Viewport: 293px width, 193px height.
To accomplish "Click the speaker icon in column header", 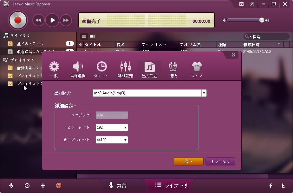I will pyautogui.click(x=80, y=45).
